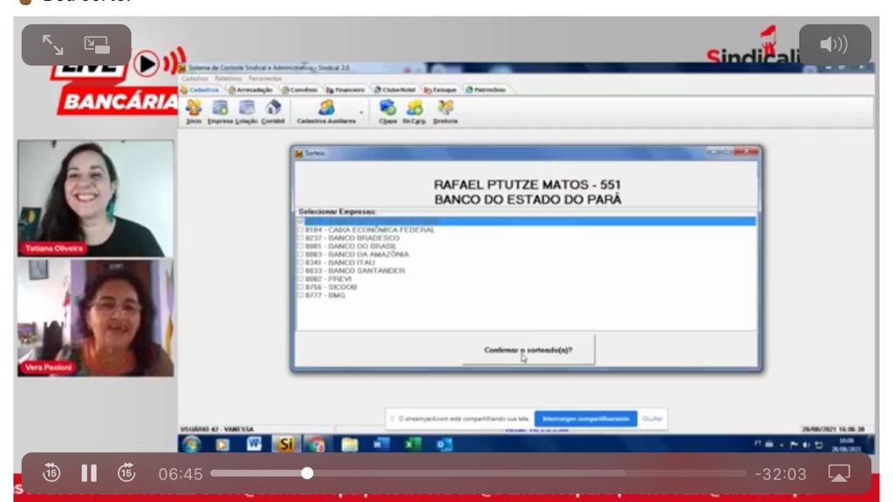Open the Lotação toolbar icon
The width and height of the screenshot is (893, 502).
point(247,111)
